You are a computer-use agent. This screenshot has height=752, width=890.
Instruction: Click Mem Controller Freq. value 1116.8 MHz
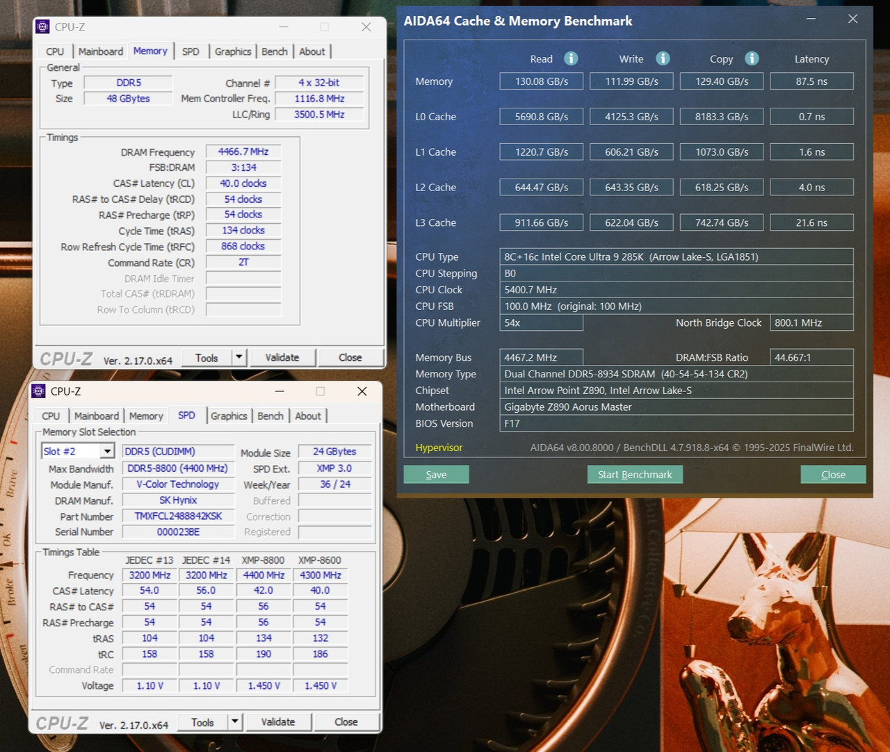click(319, 99)
